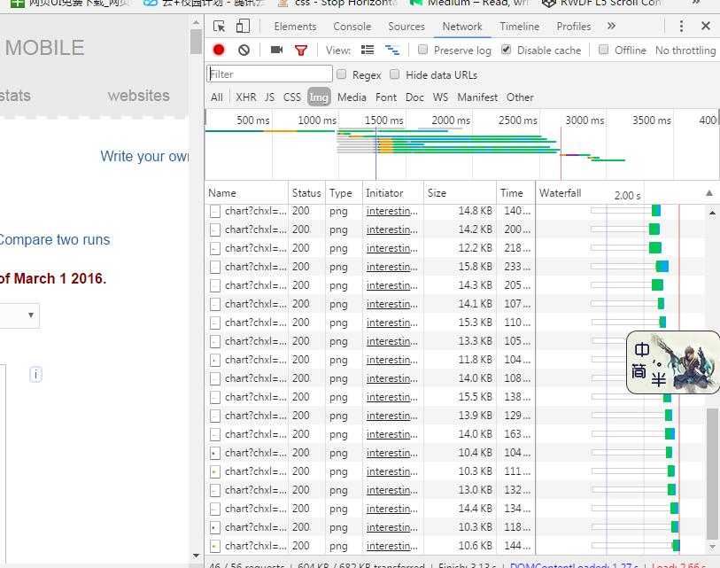Click the info icon on the webpage

point(35,375)
